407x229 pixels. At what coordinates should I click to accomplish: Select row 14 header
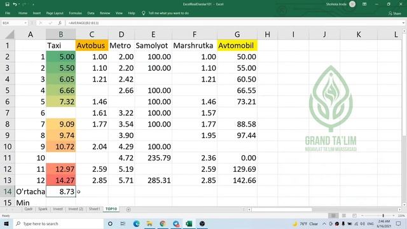(x=7, y=191)
